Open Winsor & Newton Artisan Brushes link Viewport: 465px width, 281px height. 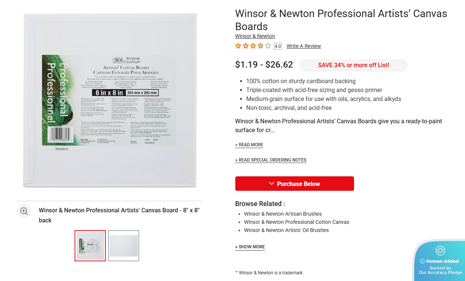(x=283, y=214)
